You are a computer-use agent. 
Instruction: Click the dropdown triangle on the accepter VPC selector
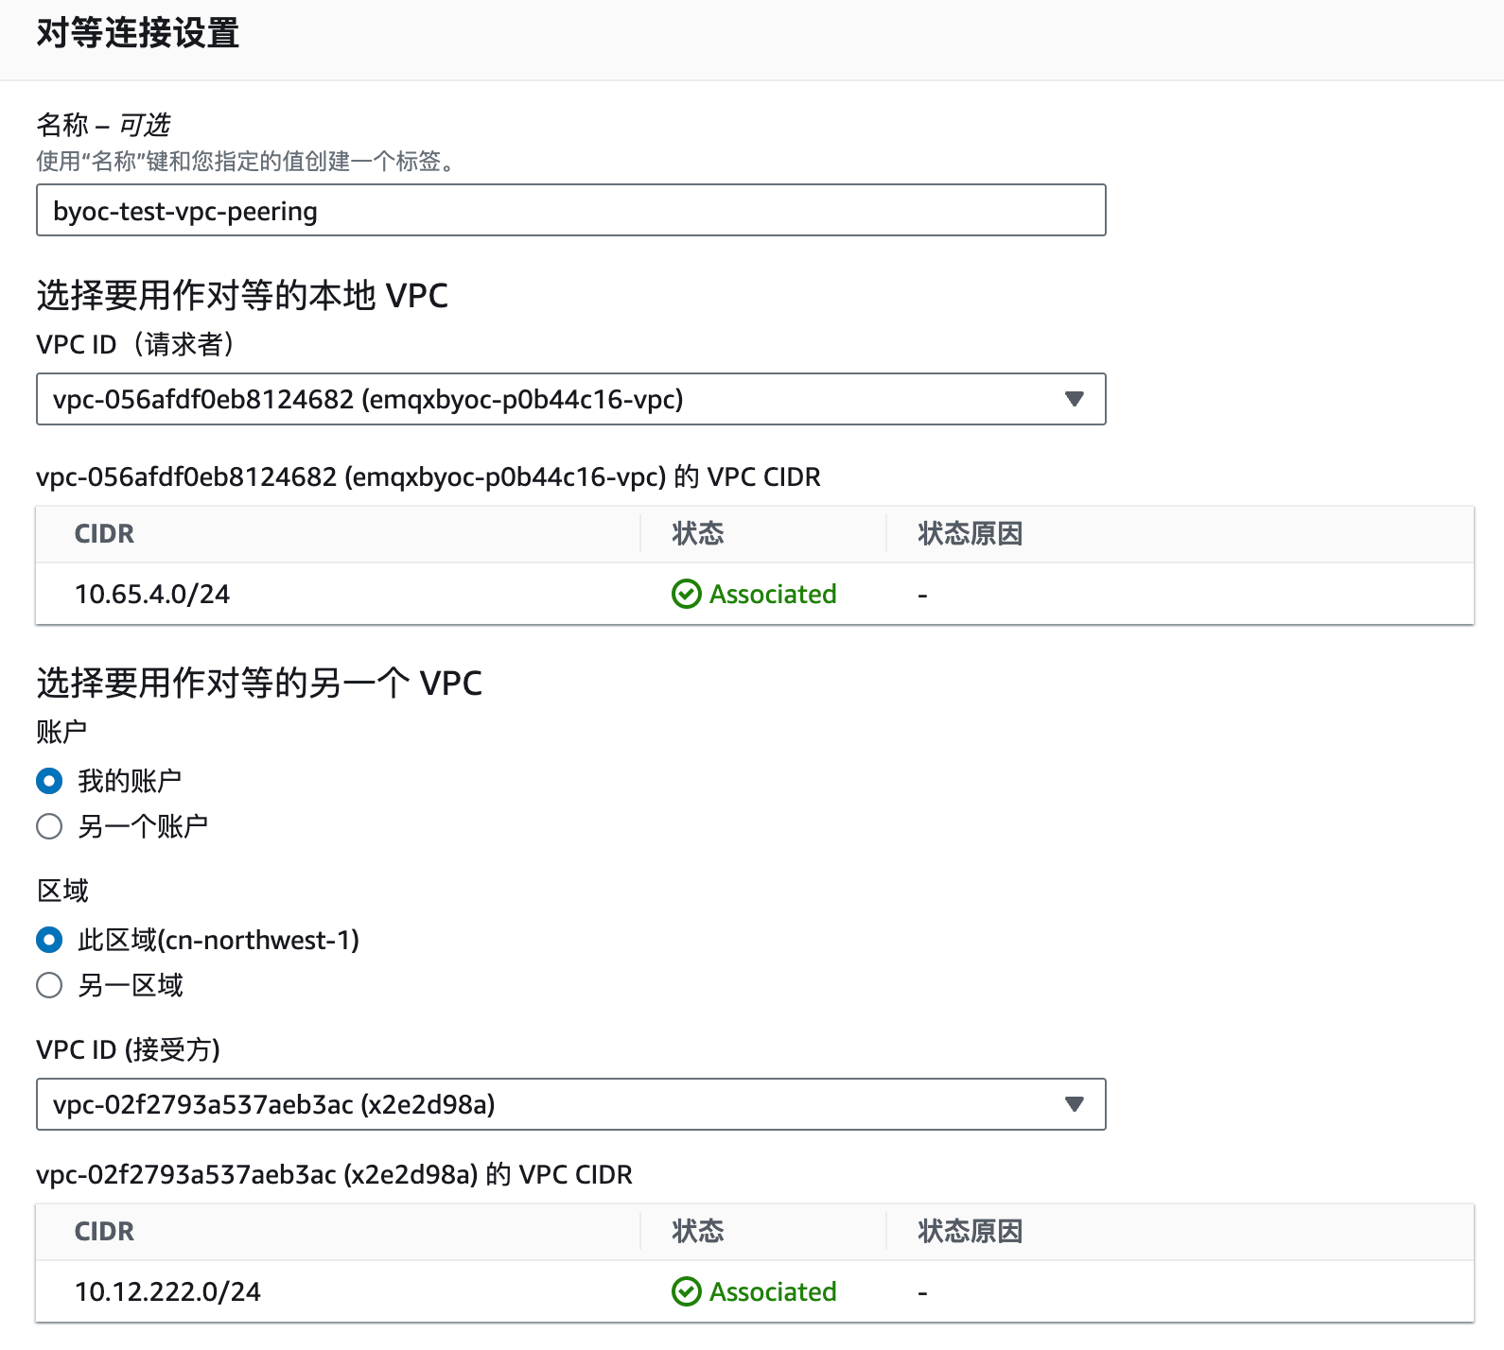coord(1074,1104)
